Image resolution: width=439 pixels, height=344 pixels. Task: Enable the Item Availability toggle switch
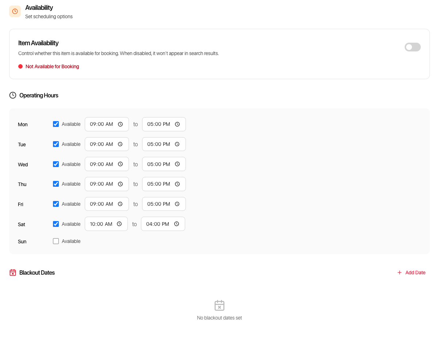click(x=413, y=47)
